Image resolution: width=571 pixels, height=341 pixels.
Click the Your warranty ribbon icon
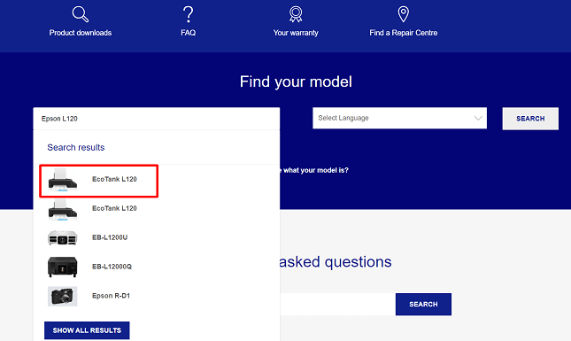click(x=296, y=14)
